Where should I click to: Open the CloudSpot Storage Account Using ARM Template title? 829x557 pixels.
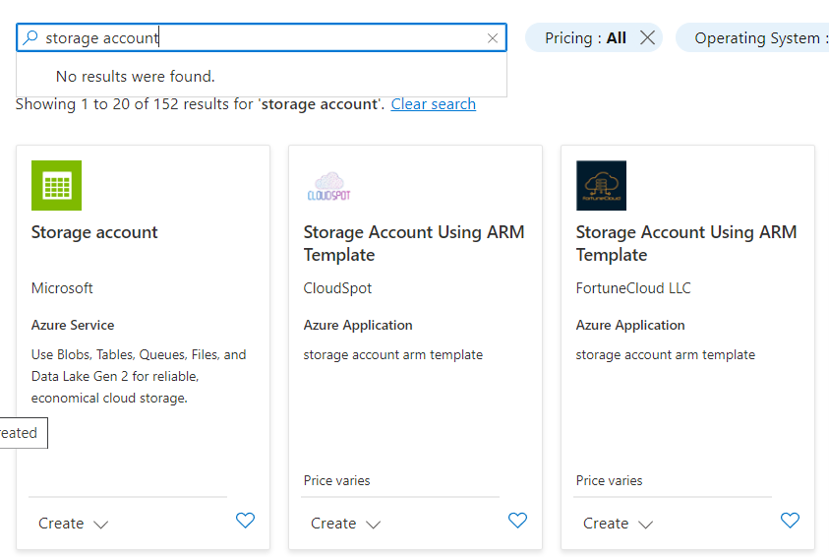tap(414, 243)
